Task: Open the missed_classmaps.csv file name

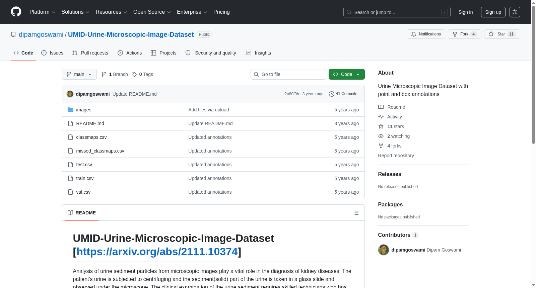Action: pyautogui.click(x=100, y=151)
